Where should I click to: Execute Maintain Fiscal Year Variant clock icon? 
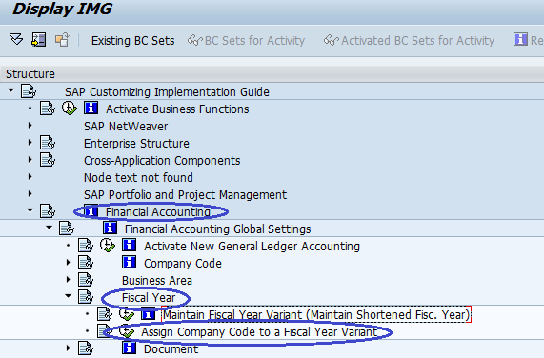[x=127, y=314]
